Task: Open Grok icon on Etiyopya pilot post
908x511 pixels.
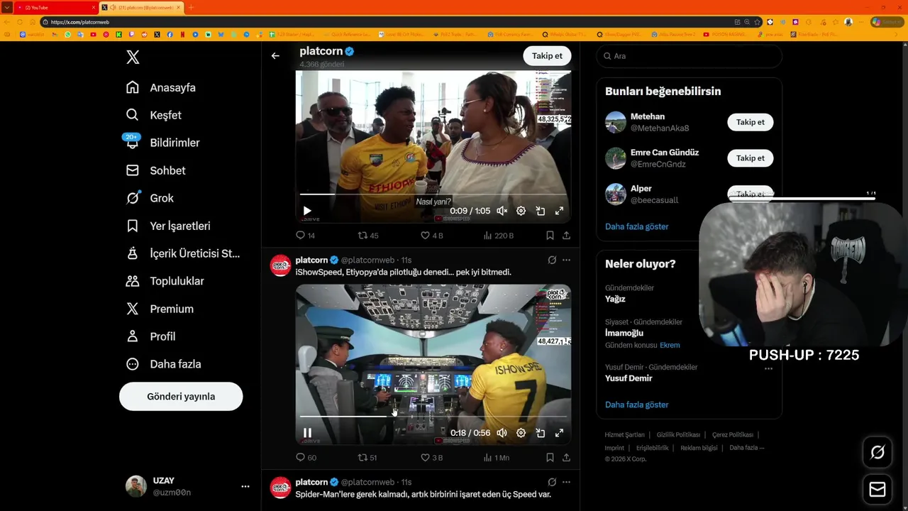Action: tap(552, 260)
